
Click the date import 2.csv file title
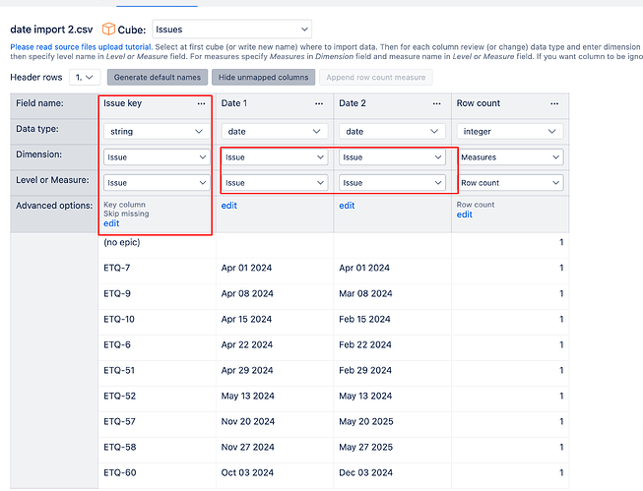51,30
